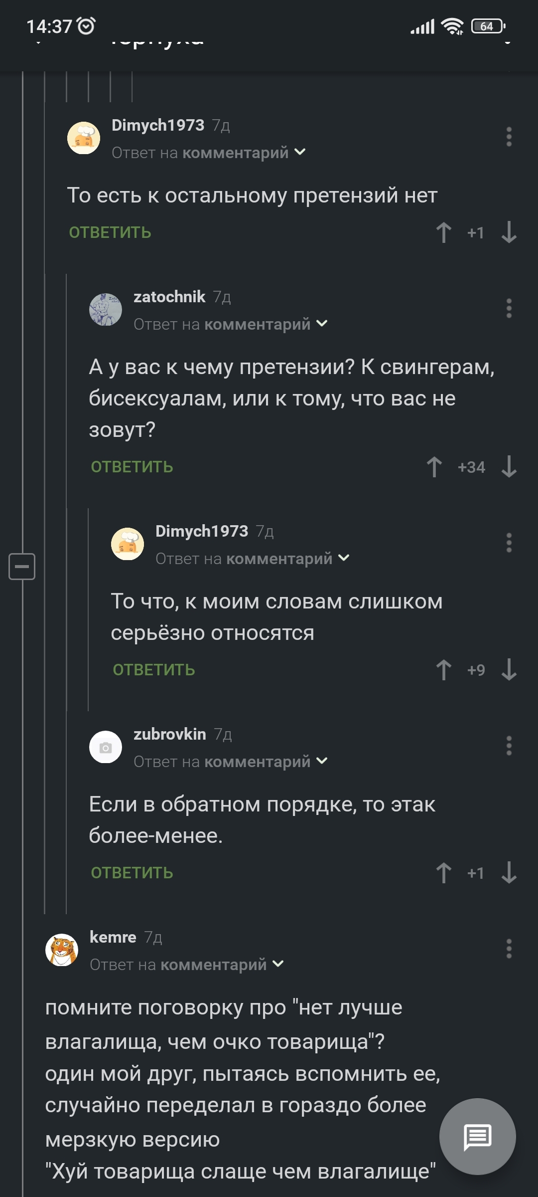538x1197 pixels.
Task: Open three-dot menu on first Dimych1973 comment
Action: point(509,137)
